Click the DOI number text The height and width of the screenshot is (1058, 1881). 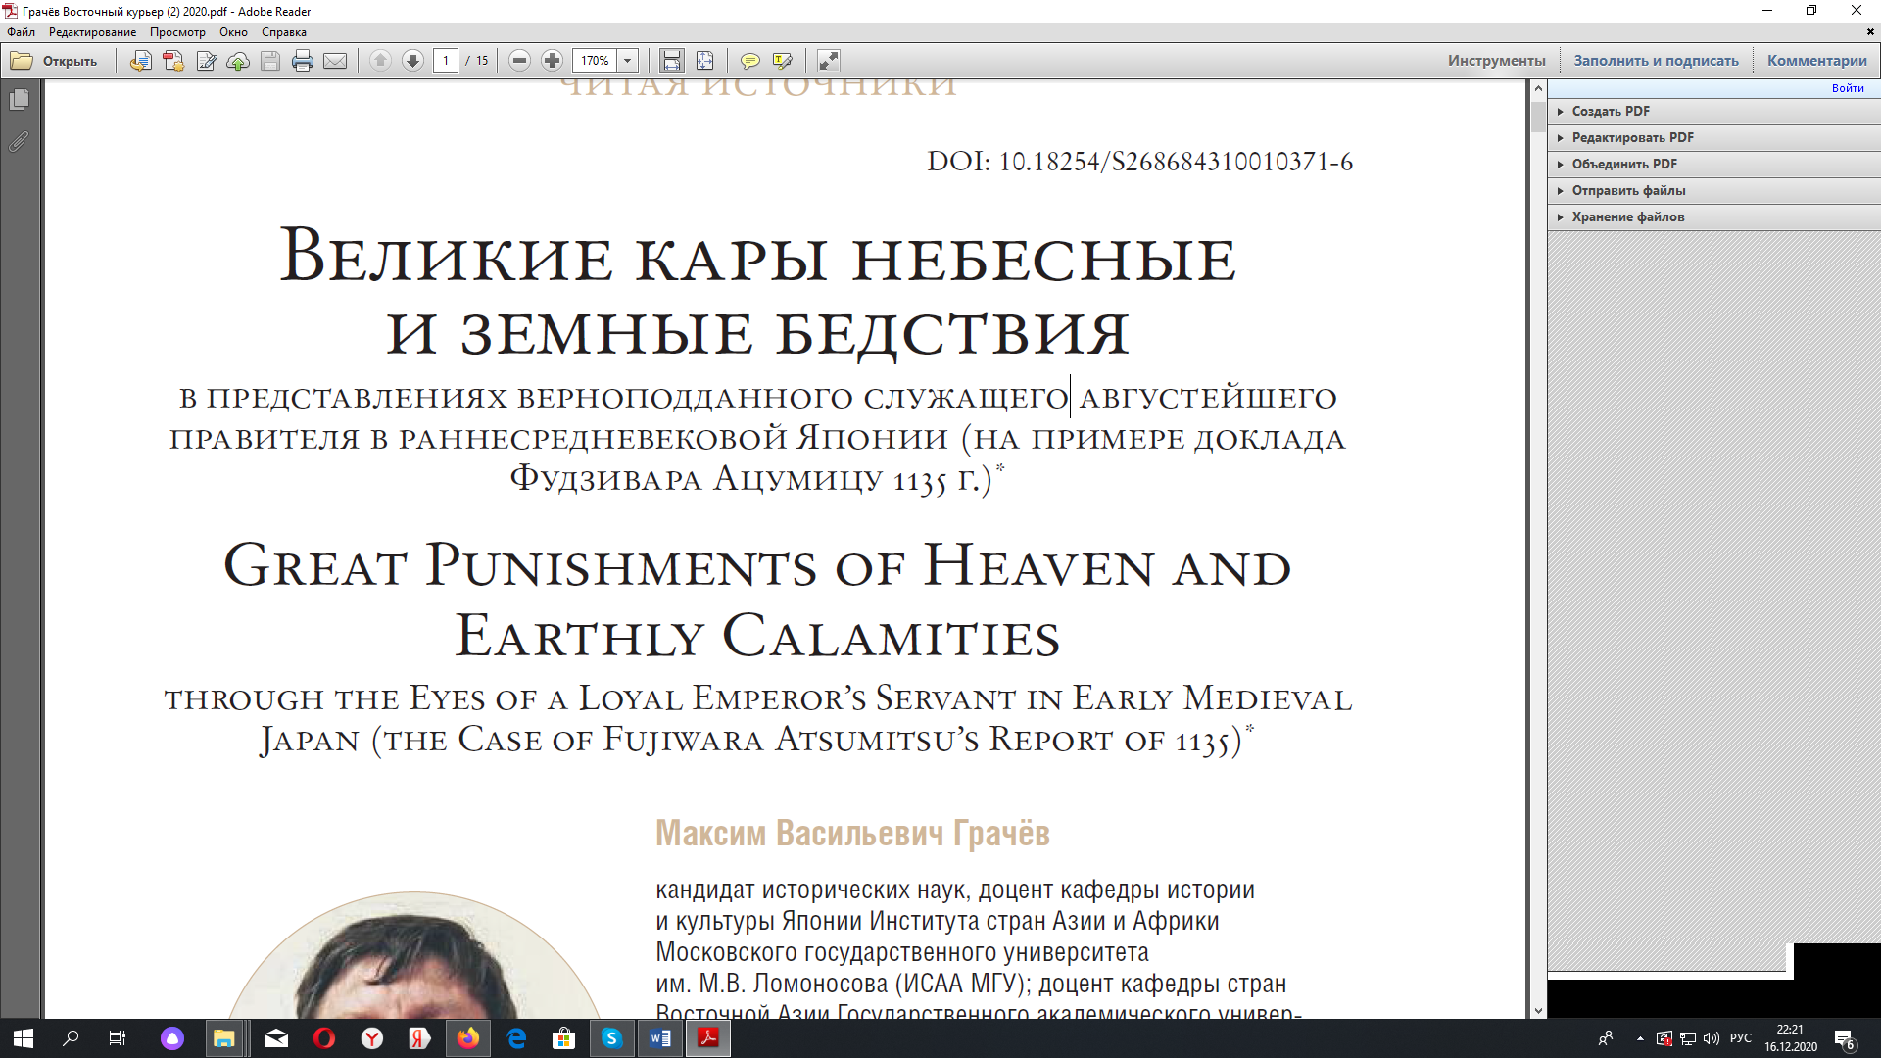coord(1140,162)
